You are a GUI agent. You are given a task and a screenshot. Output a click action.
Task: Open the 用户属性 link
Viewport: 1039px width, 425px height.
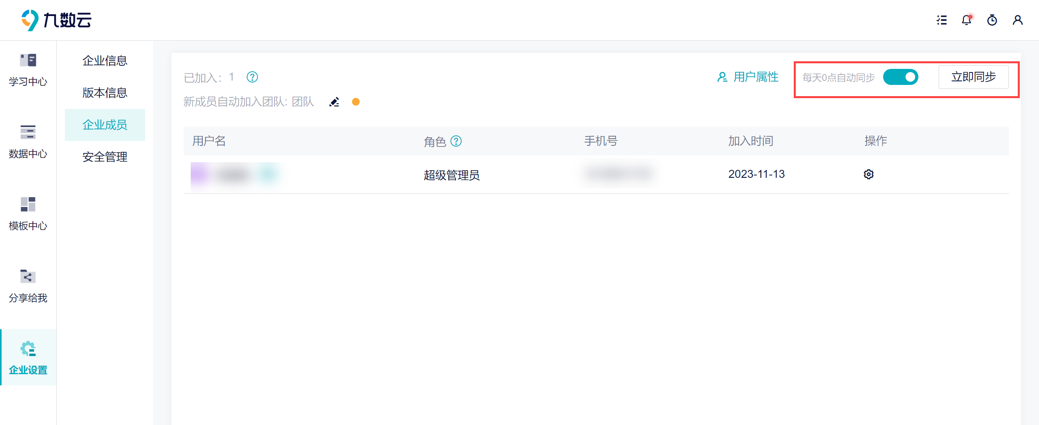click(x=748, y=77)
